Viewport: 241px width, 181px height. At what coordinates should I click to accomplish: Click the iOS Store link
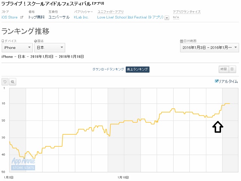tap(9, 17)
